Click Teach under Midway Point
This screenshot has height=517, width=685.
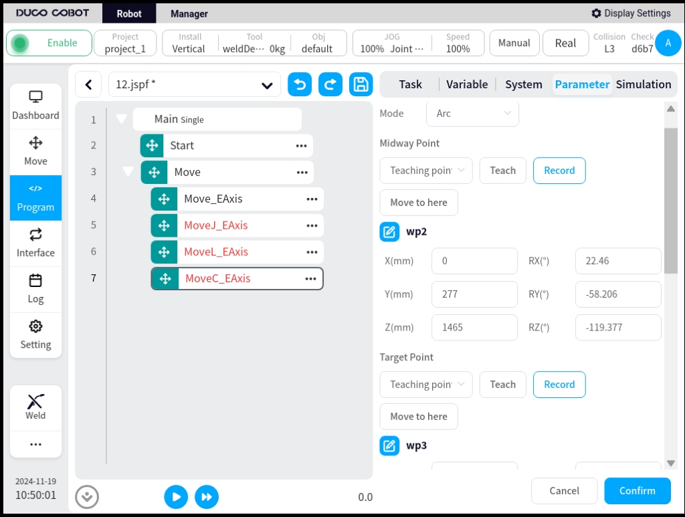503,171
